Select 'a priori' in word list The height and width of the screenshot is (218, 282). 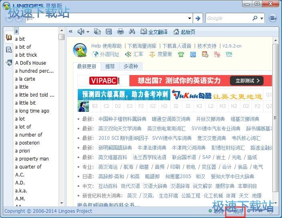pos(22,151)
